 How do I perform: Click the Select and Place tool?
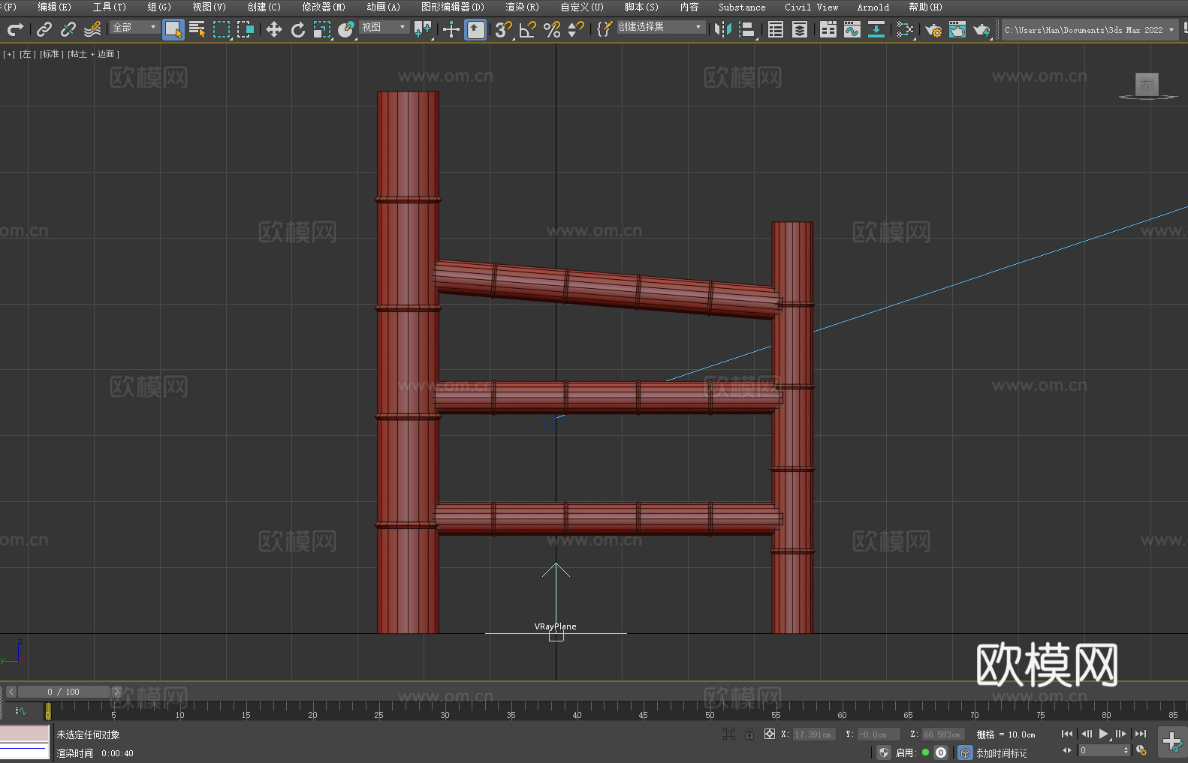coord(346,29)
